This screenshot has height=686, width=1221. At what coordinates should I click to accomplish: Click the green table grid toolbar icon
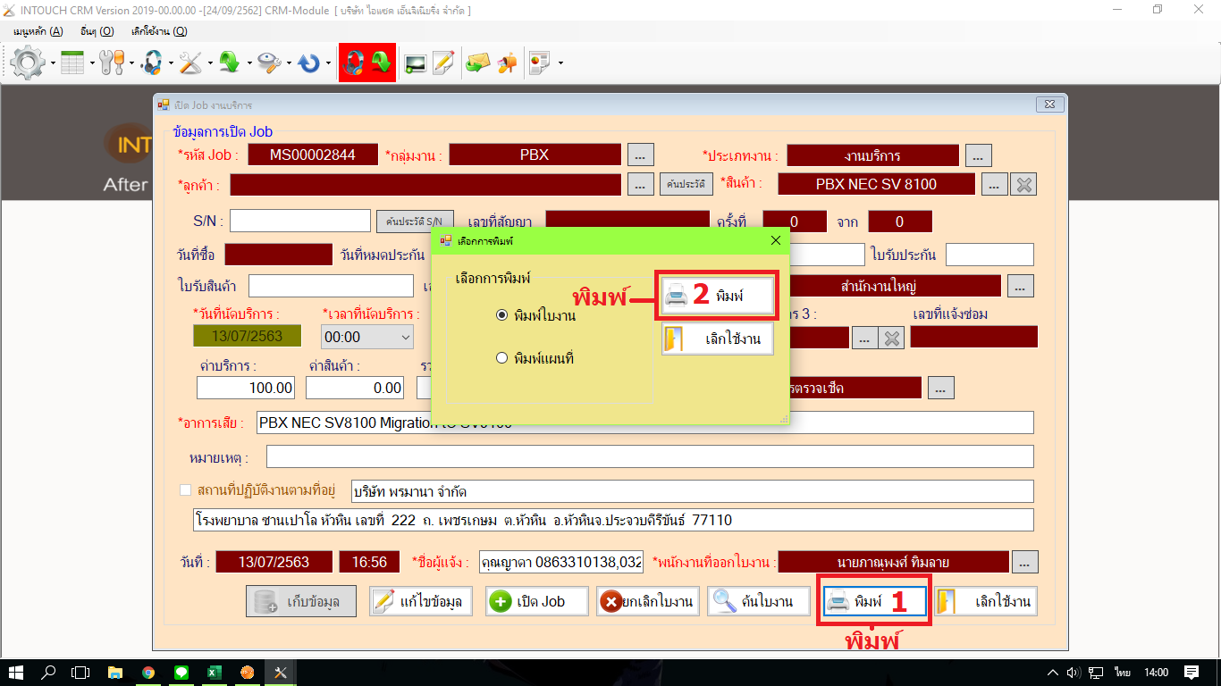click(72, 63)
